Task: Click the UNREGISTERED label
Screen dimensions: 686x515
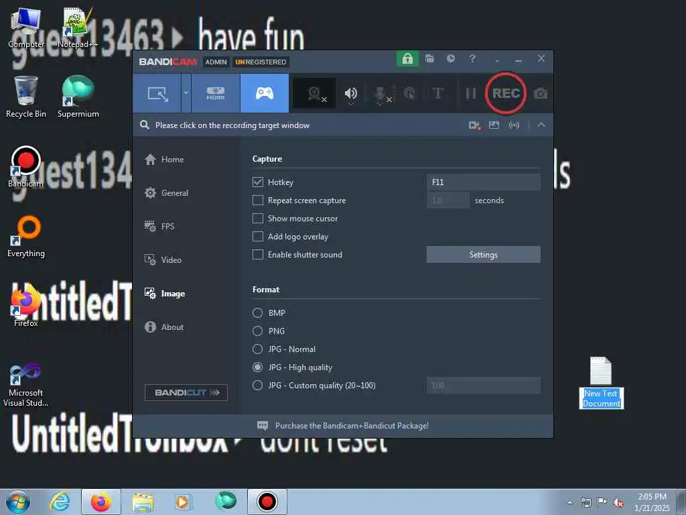Action: coord(261,62)
